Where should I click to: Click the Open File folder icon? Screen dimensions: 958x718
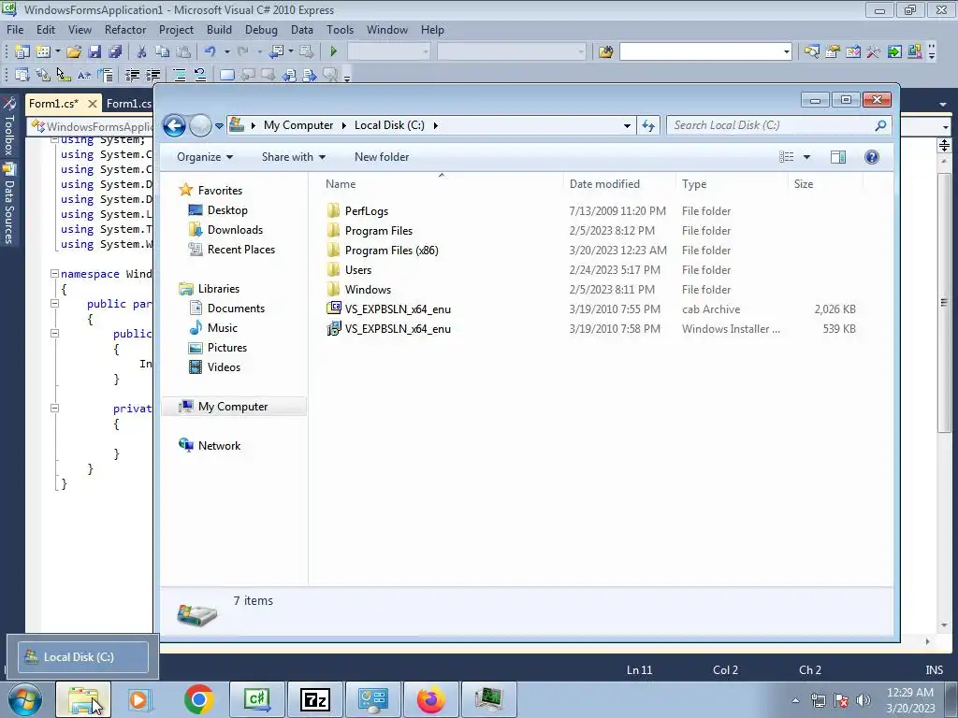[x=74, y=52]
